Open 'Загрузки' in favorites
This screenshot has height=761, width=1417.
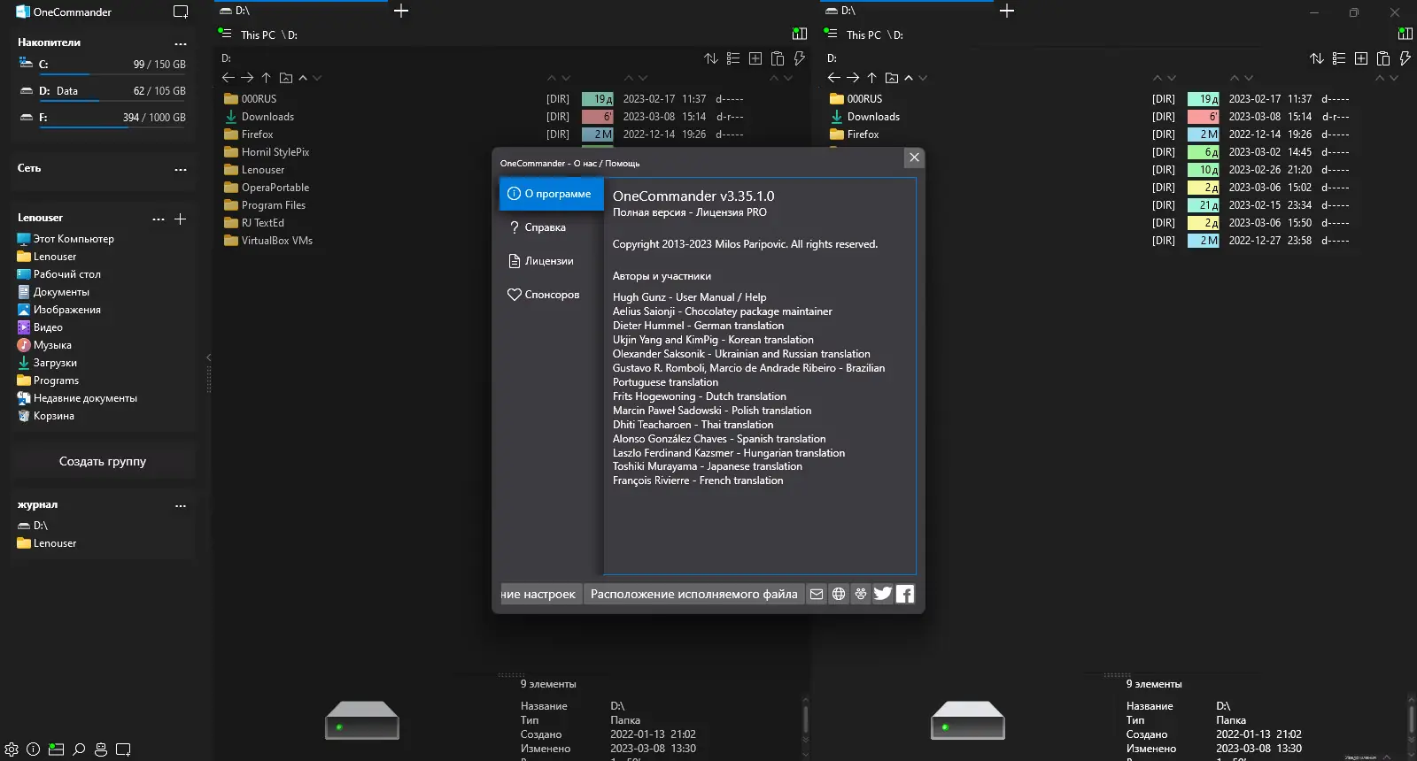coord(47,363)
